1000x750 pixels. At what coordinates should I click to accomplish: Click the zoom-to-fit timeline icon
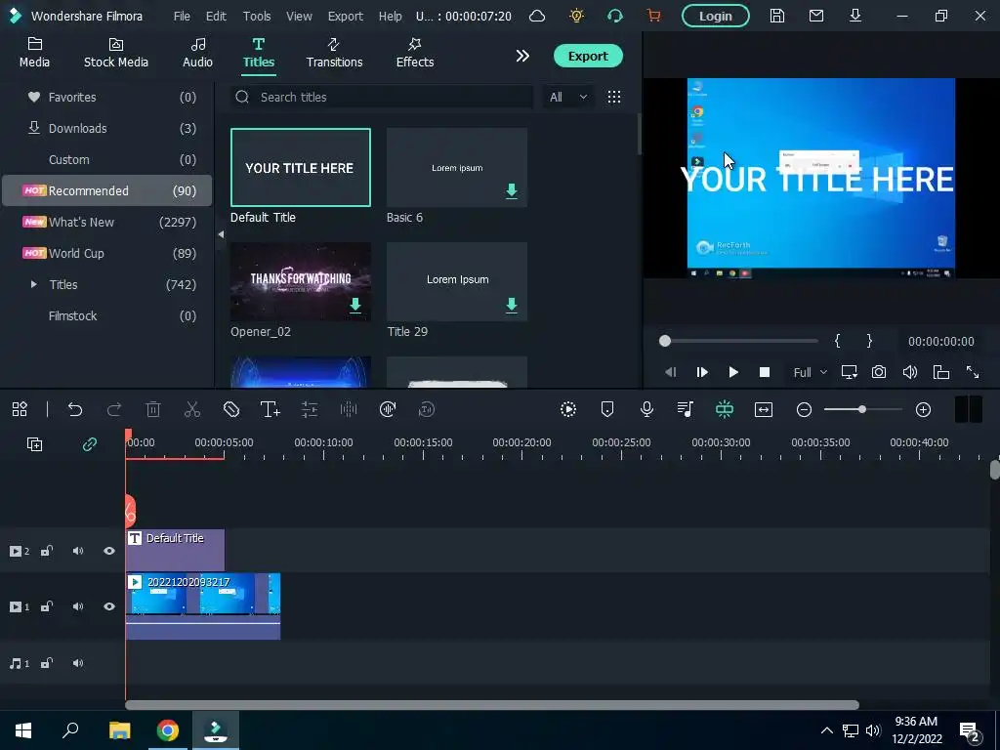pos(764,409)
